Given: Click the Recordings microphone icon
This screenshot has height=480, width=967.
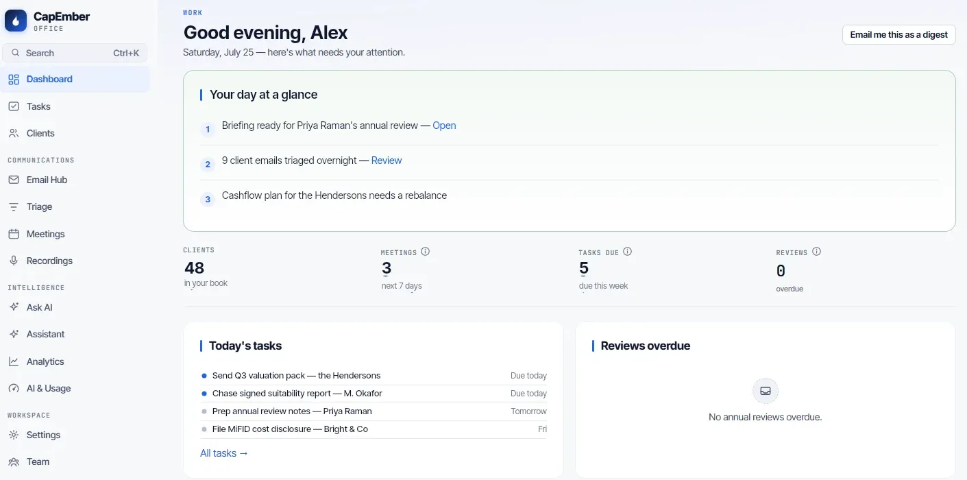Looking at the screenshot, I should [14, 261].
